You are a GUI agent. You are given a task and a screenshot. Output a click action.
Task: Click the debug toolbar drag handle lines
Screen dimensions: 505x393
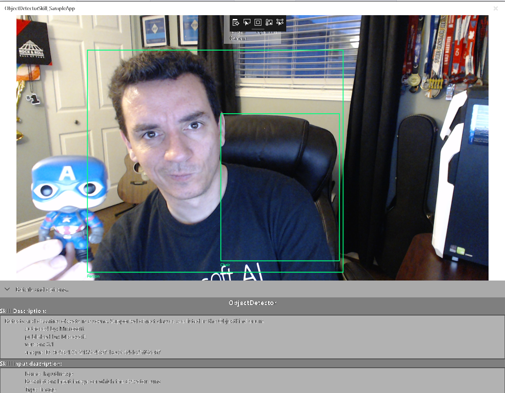(x=258, y=30)
